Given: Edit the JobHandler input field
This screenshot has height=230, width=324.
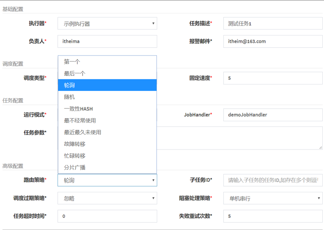Looking at the screenshot, I should [273, 115].
